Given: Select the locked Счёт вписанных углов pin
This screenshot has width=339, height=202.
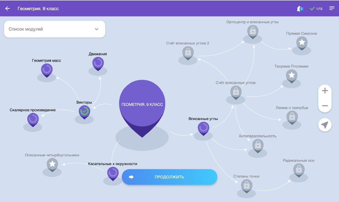Looking at the screenshot, I should point(236,93).
